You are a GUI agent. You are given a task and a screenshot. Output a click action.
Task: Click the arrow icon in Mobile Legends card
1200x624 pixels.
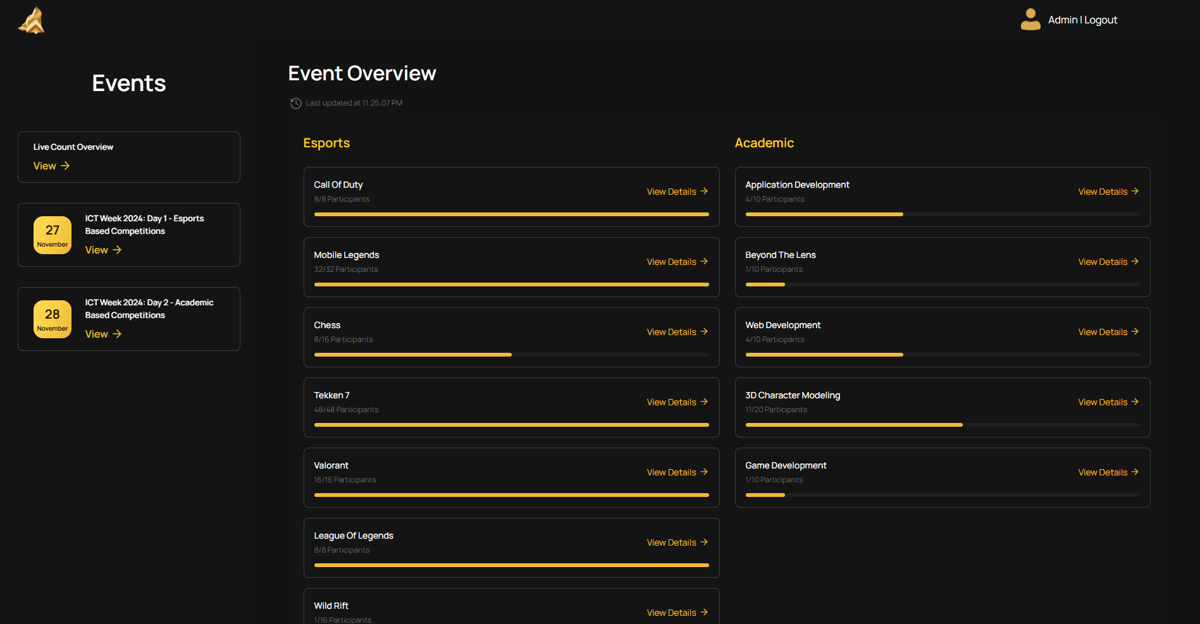point(704,261)
